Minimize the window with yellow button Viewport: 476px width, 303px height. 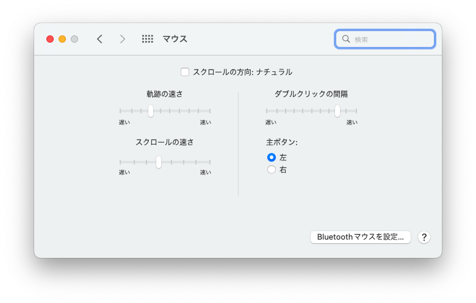62,39
